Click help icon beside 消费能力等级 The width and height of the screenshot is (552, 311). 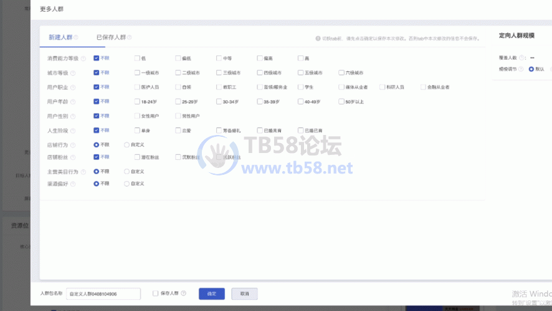[x=83, y=58]
